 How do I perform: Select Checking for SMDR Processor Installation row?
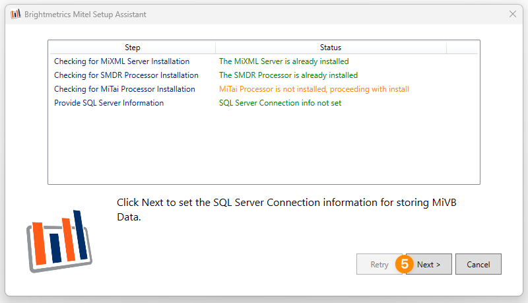pos(263,75)
